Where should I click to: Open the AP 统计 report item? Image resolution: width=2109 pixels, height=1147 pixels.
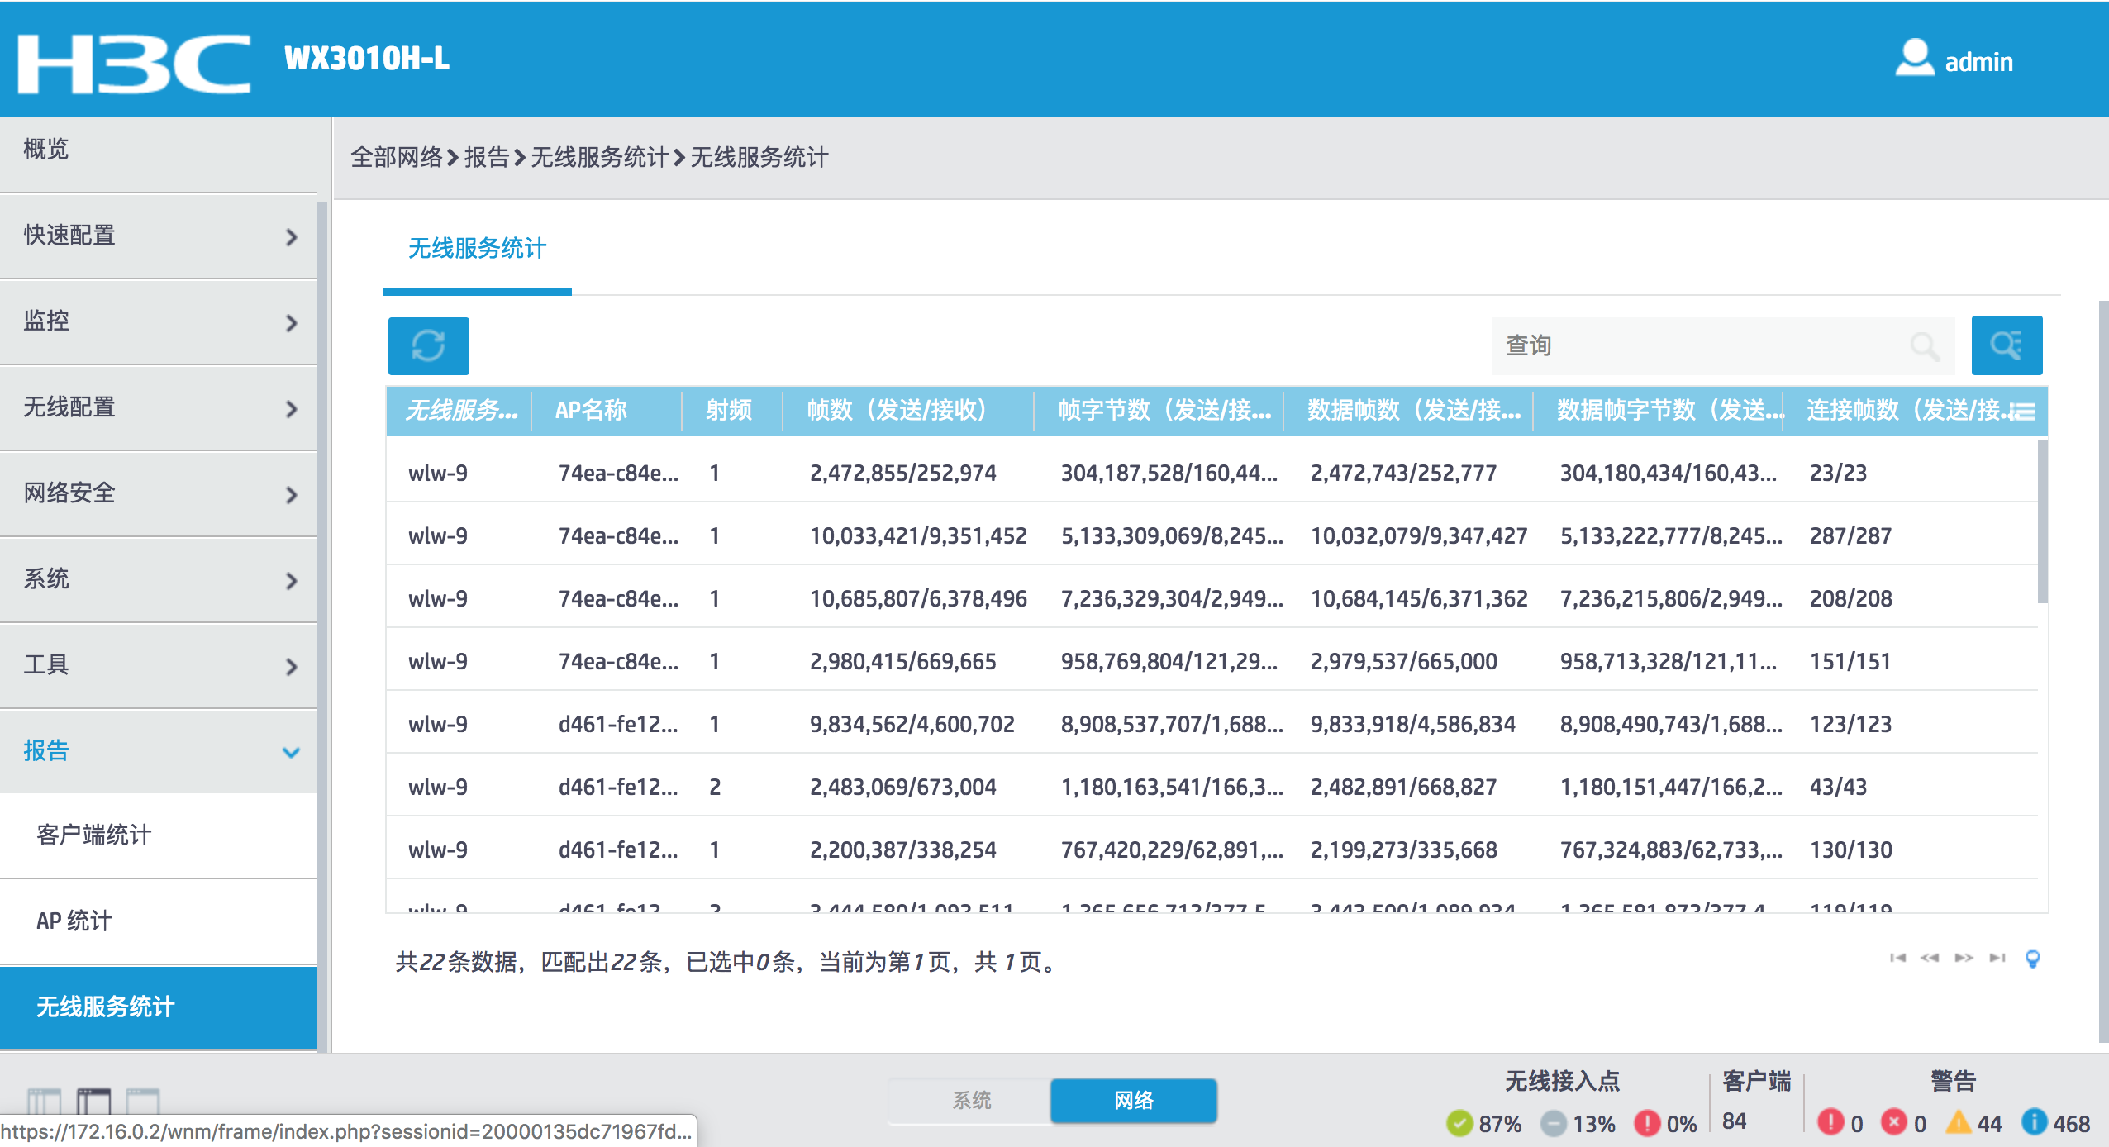tap(74, 921)
